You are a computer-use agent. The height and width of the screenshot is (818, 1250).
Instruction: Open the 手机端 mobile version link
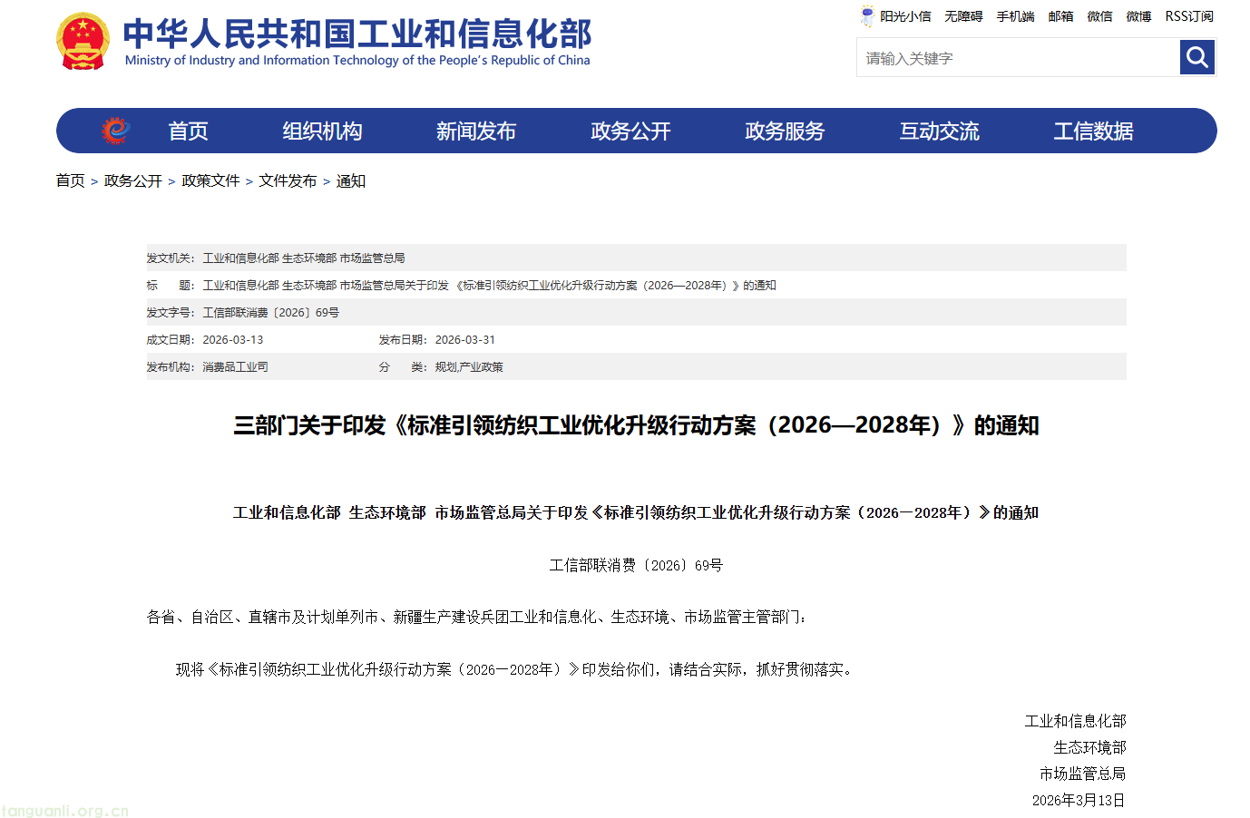click(1015, 16)
